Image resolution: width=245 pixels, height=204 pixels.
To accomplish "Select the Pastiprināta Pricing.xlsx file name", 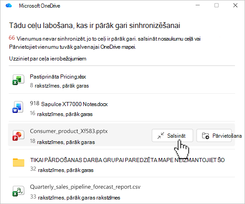I will tap(58, 77).
